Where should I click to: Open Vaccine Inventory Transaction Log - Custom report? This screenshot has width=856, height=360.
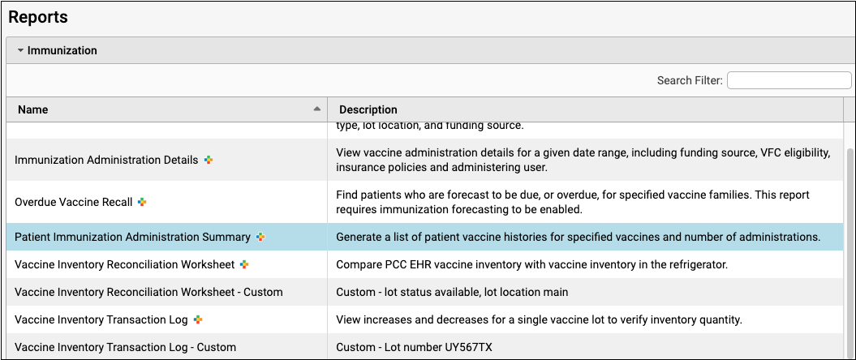point(125,347)
